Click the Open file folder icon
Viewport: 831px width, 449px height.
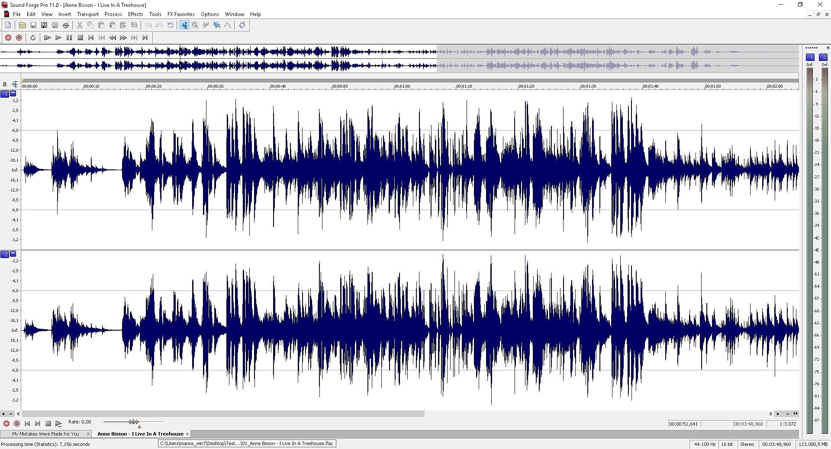click(x=22, y=25)
